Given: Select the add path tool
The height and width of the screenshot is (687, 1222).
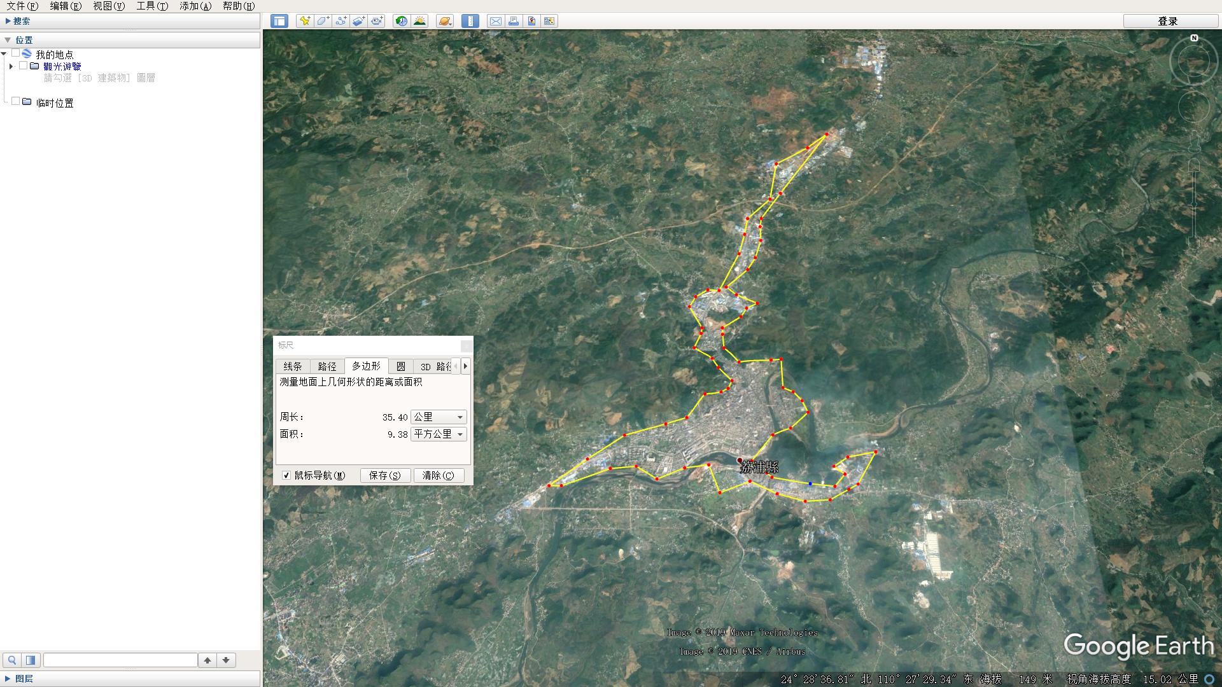Looking at the screenshot, I should pos(340,21).
